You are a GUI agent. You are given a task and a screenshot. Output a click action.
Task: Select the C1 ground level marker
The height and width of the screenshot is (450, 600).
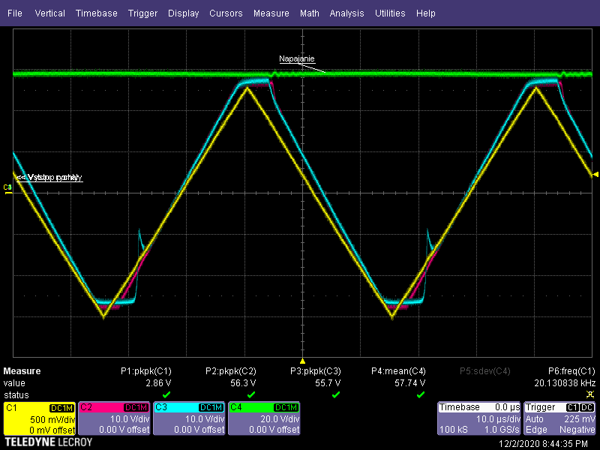click(7, 189)
